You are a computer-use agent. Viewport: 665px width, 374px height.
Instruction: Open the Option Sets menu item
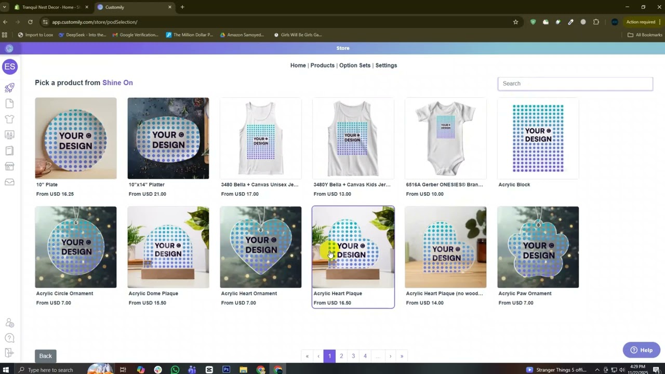coord(355,65)
